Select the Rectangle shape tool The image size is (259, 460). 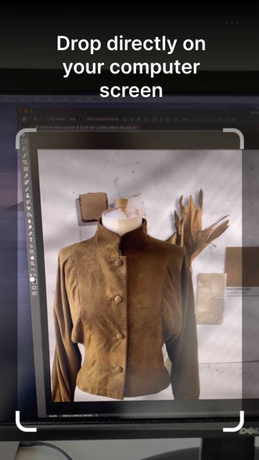[x=32, y=252]
